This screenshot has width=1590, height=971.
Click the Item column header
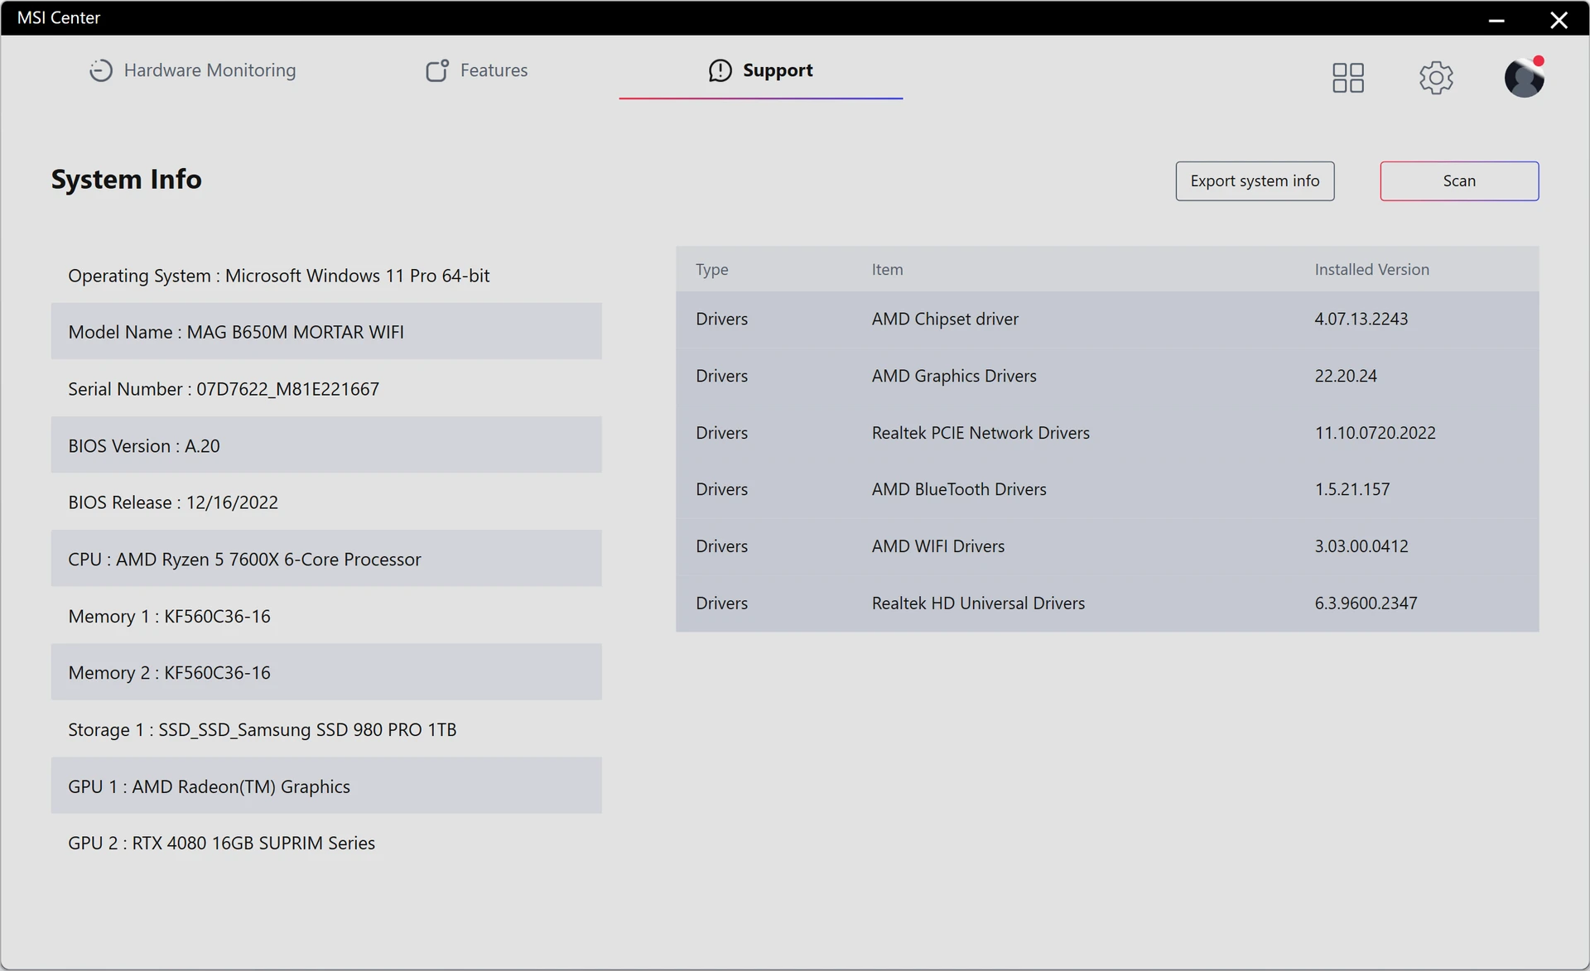[887, 270]
